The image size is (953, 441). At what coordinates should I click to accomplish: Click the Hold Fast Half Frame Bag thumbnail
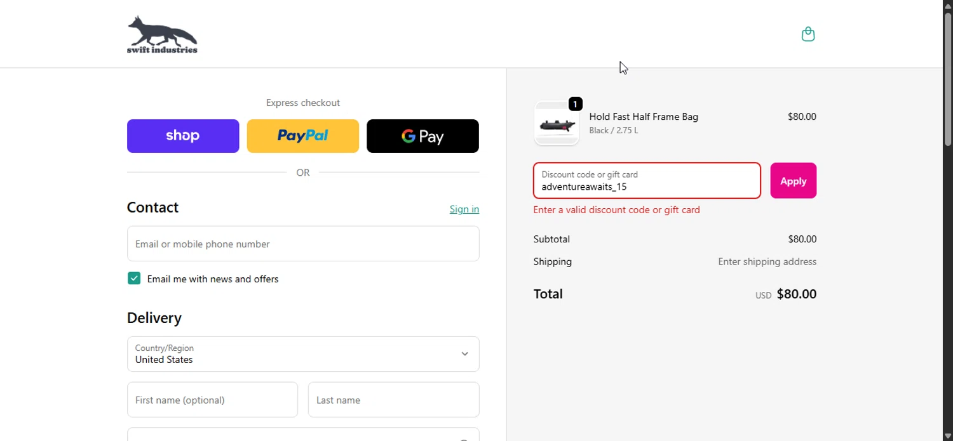click(556, 124)
